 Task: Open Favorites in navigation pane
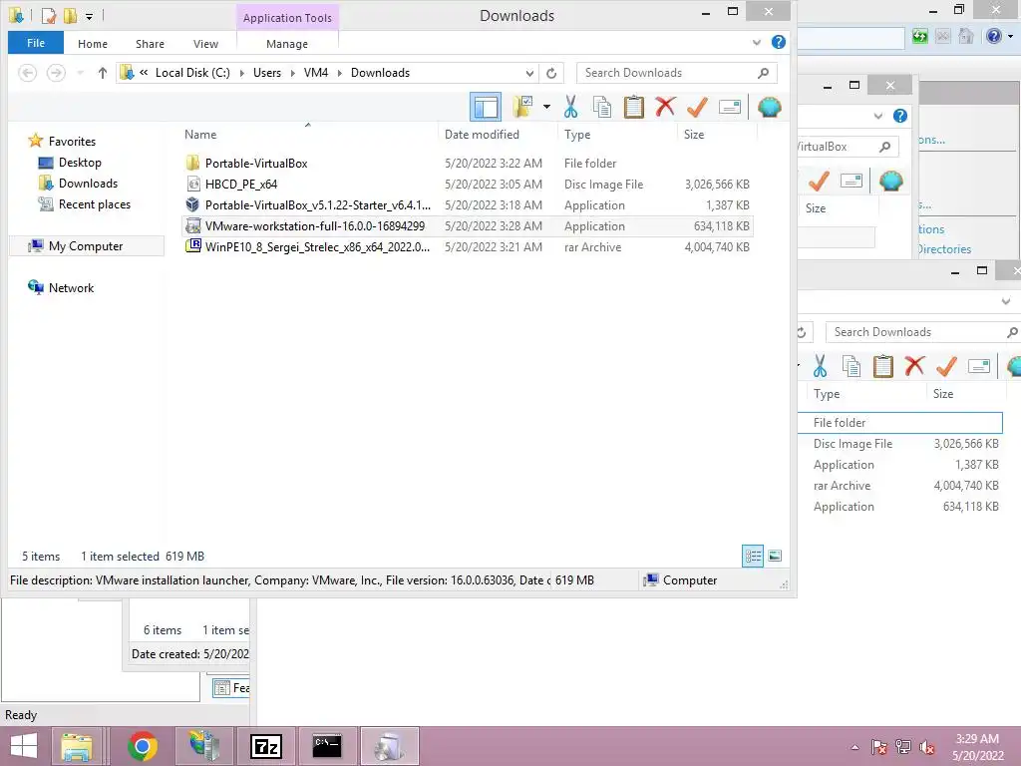[x=72, y=142]
